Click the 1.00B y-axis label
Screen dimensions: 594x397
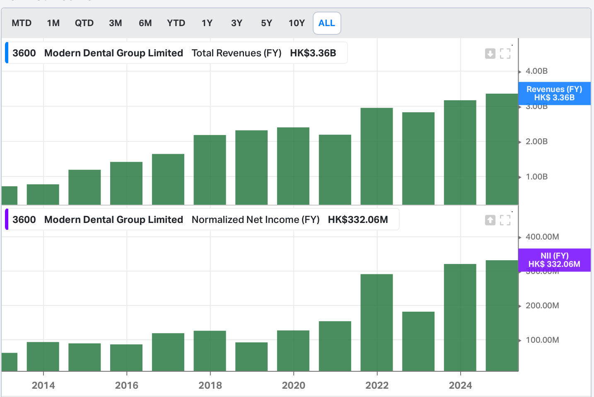[x=536, y=177]
